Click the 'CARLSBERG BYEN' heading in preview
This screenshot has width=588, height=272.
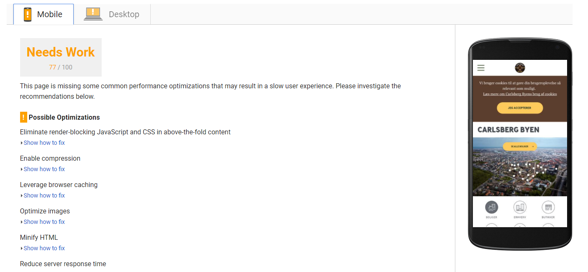pos(508,130)
